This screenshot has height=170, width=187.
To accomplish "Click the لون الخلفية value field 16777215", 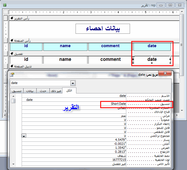I will pos(74,160).
